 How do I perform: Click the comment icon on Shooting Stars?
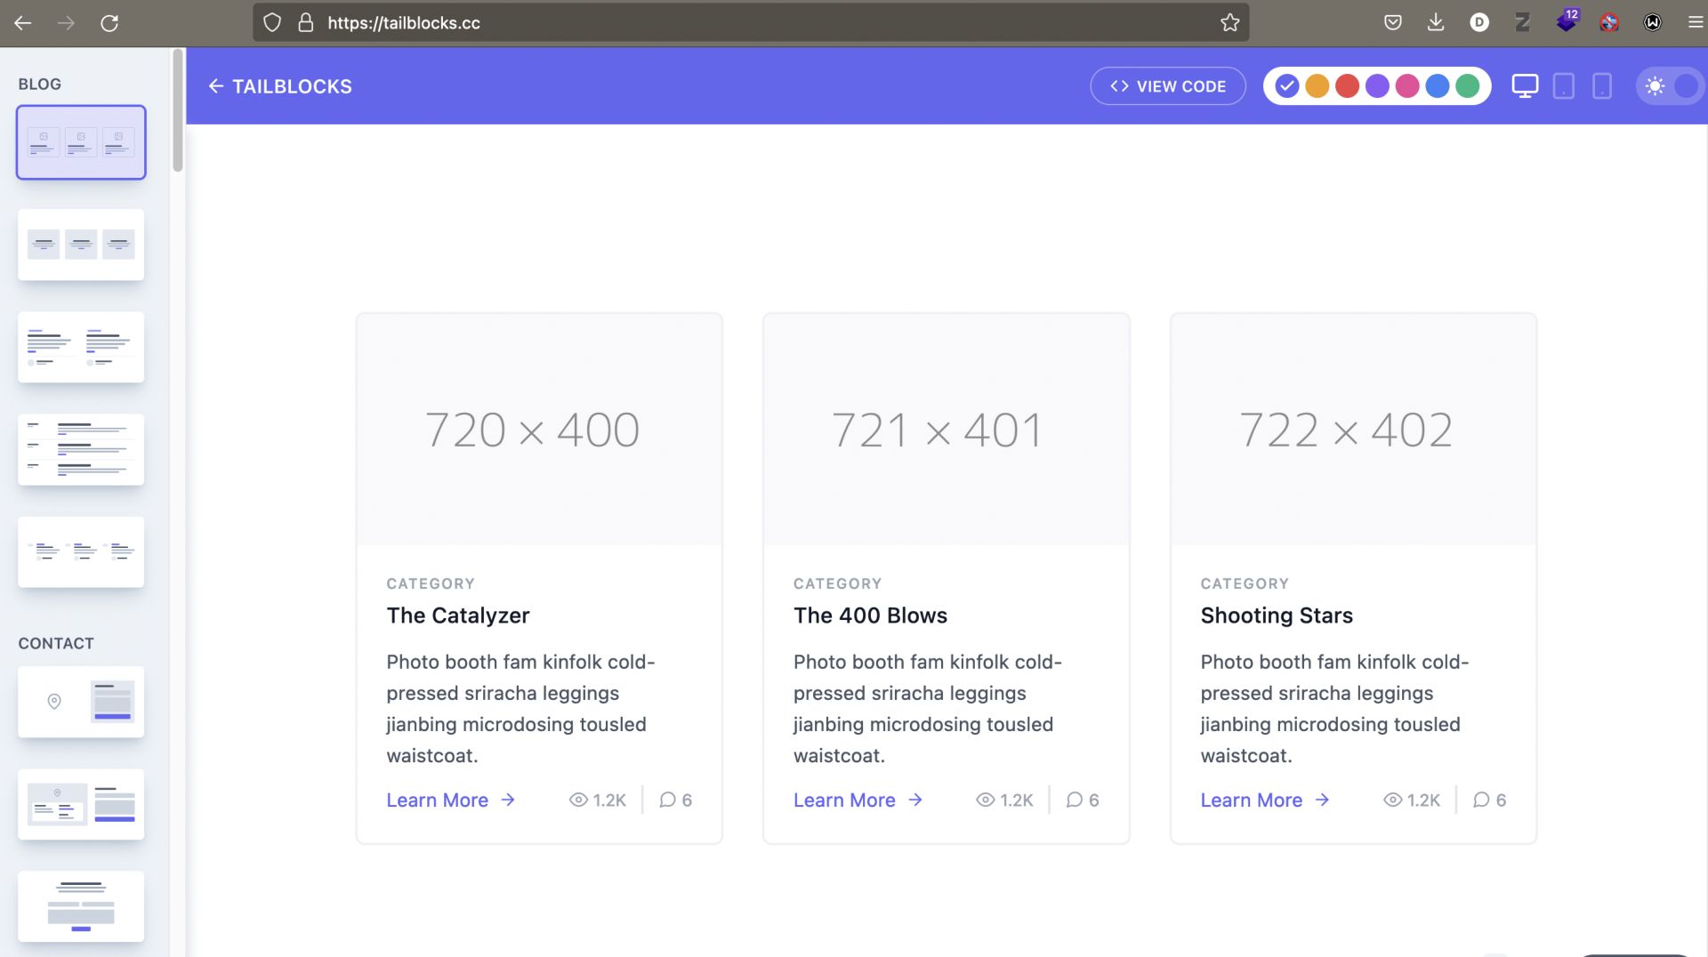tap(1481, 800)
